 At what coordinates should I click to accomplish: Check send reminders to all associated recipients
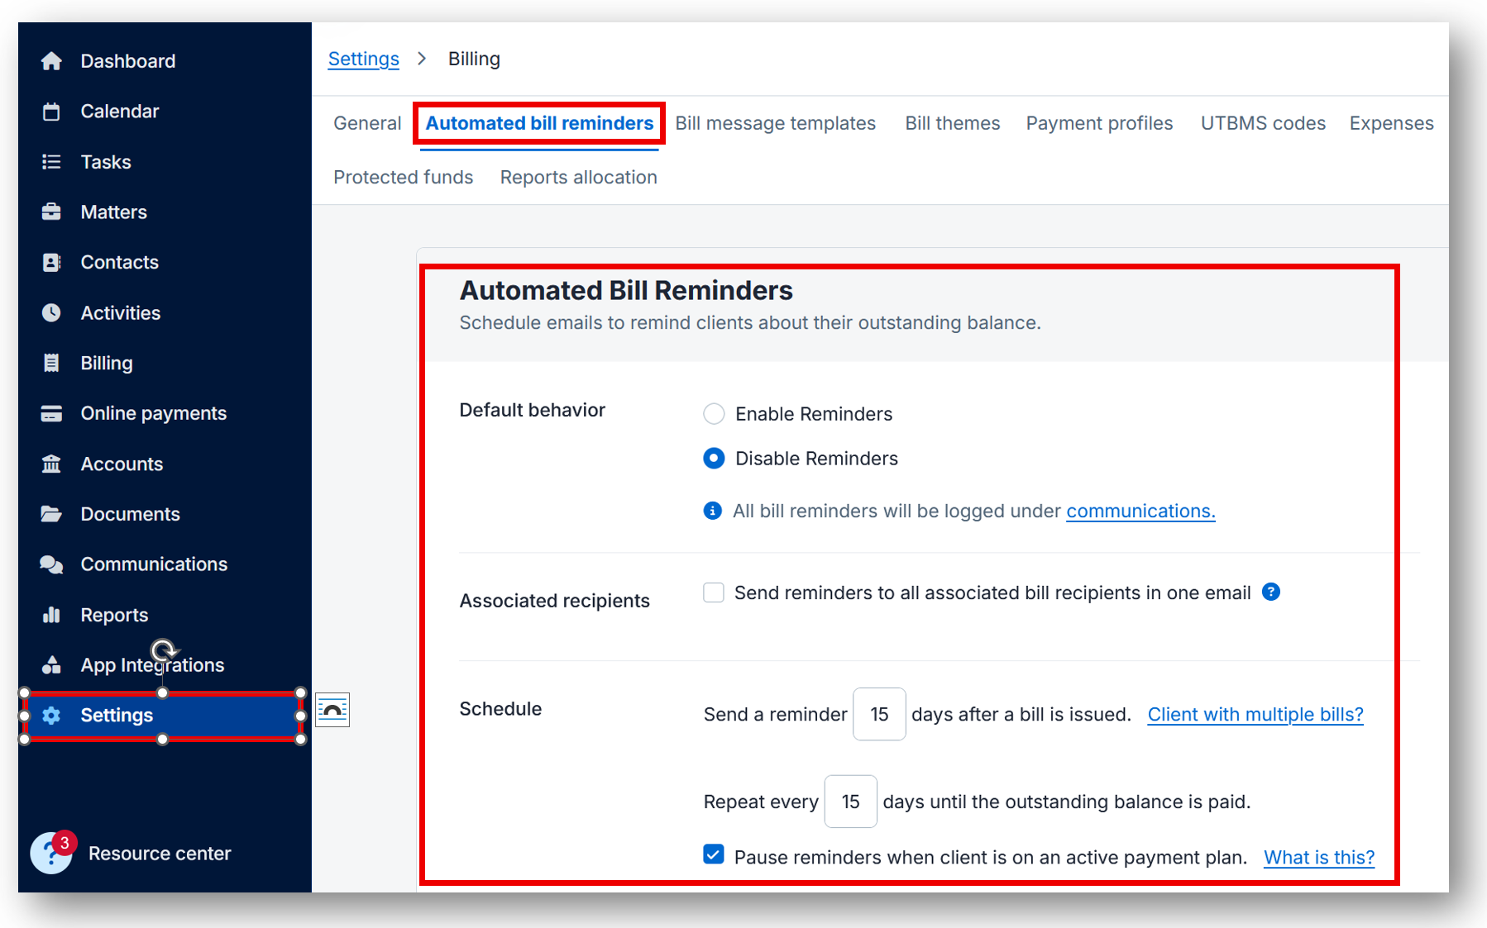click(713, 592)
